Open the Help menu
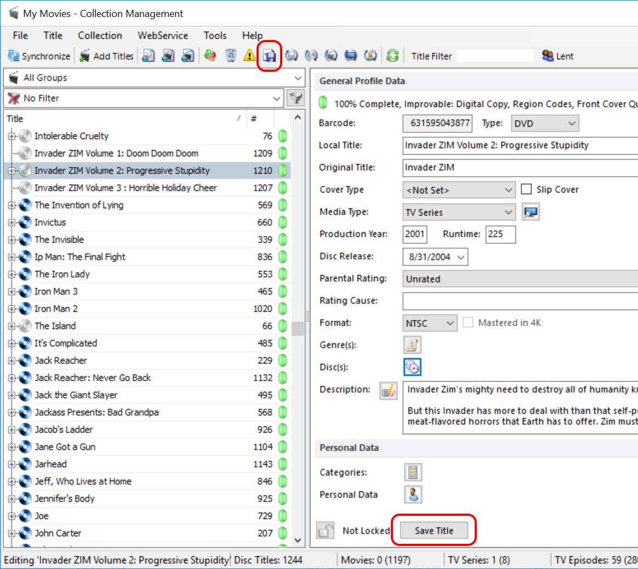This screenshot has width=638, height=569. click(x=252, y=36)
